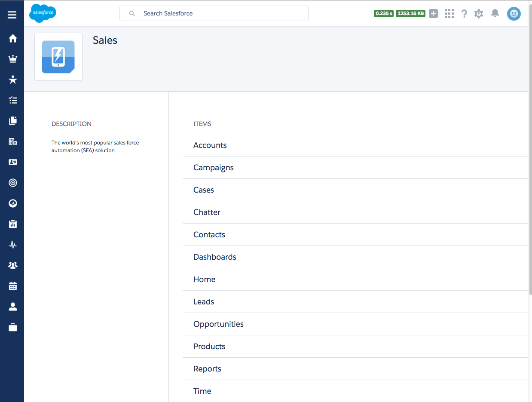
Task: Click the Sales app title
Action: pos(105,40)
